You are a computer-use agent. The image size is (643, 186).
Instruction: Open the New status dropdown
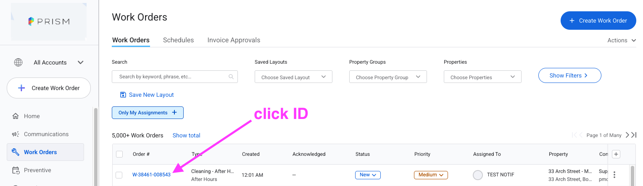point(368,175)
